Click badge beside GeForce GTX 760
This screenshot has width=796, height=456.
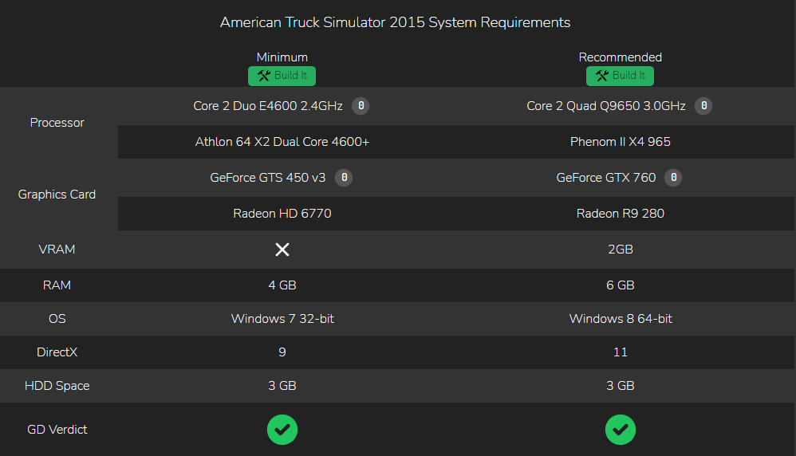(x=673, y=178)
